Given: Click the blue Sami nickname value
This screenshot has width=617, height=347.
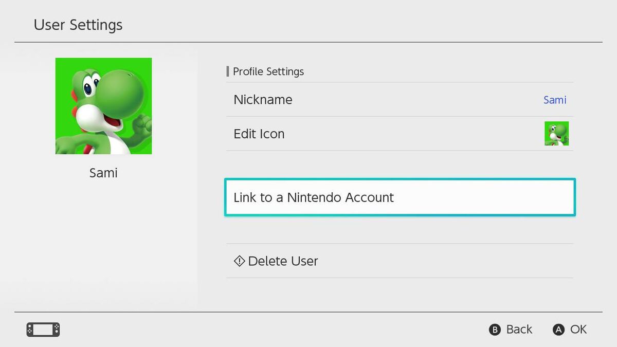Looking at the screenshot, I should [x=555, y=100].
